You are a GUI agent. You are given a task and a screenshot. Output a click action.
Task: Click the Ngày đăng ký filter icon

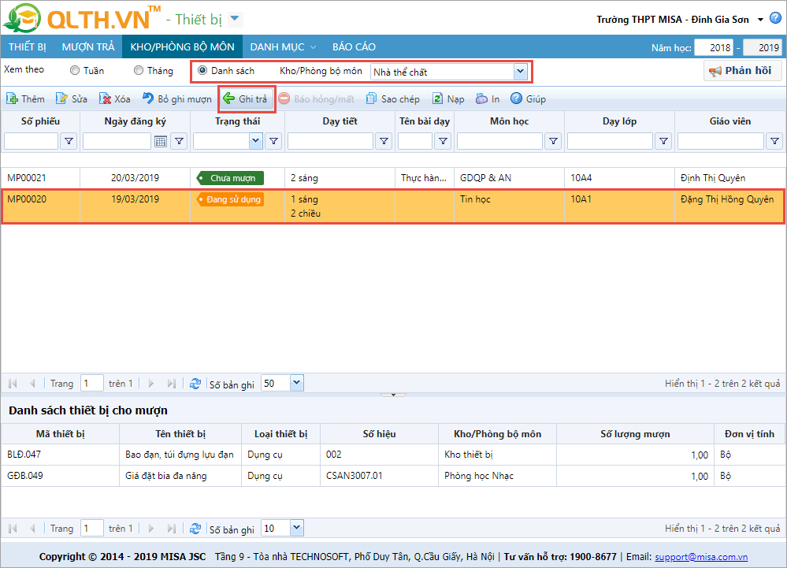pyautogui.click(x=179, y=142)
